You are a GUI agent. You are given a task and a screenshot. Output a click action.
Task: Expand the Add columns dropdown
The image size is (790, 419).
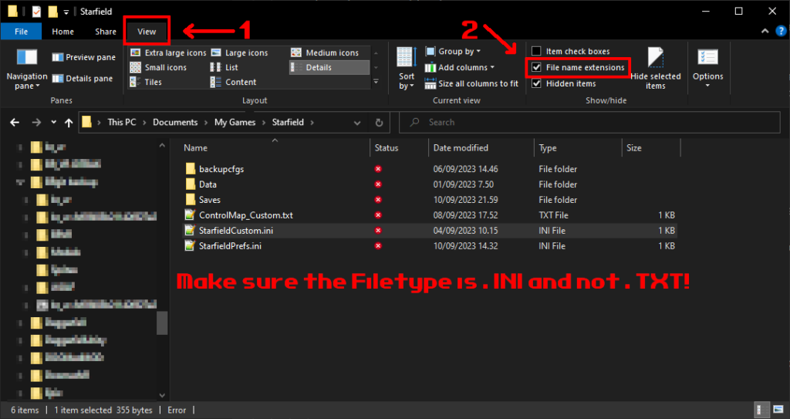pos(463,68)
